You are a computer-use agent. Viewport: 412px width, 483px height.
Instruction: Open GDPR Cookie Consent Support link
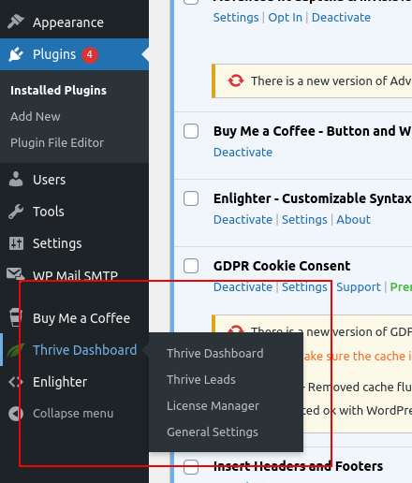[359, 287]
